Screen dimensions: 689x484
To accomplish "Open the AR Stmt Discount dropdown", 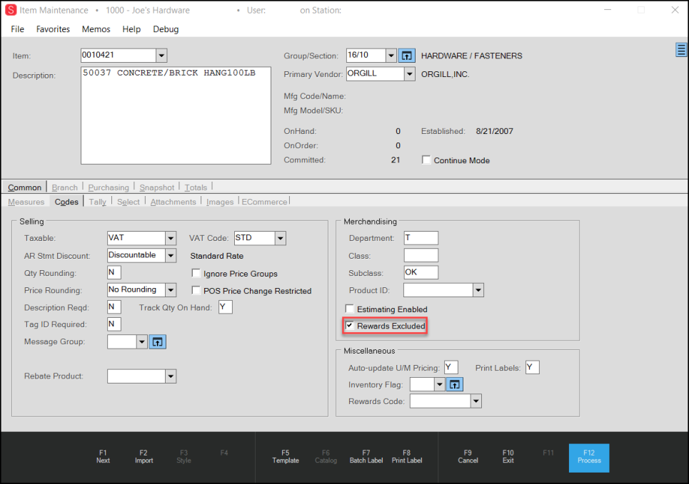I will click(x=171, y=255).
